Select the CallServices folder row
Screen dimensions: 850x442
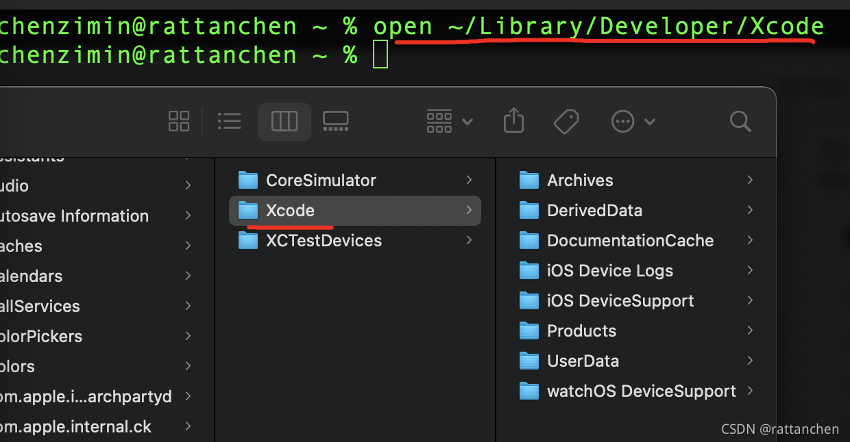tap(99, 306)
